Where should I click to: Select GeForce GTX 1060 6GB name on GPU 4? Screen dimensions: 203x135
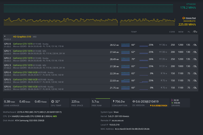pyautogui.click(x=25, y=73)
